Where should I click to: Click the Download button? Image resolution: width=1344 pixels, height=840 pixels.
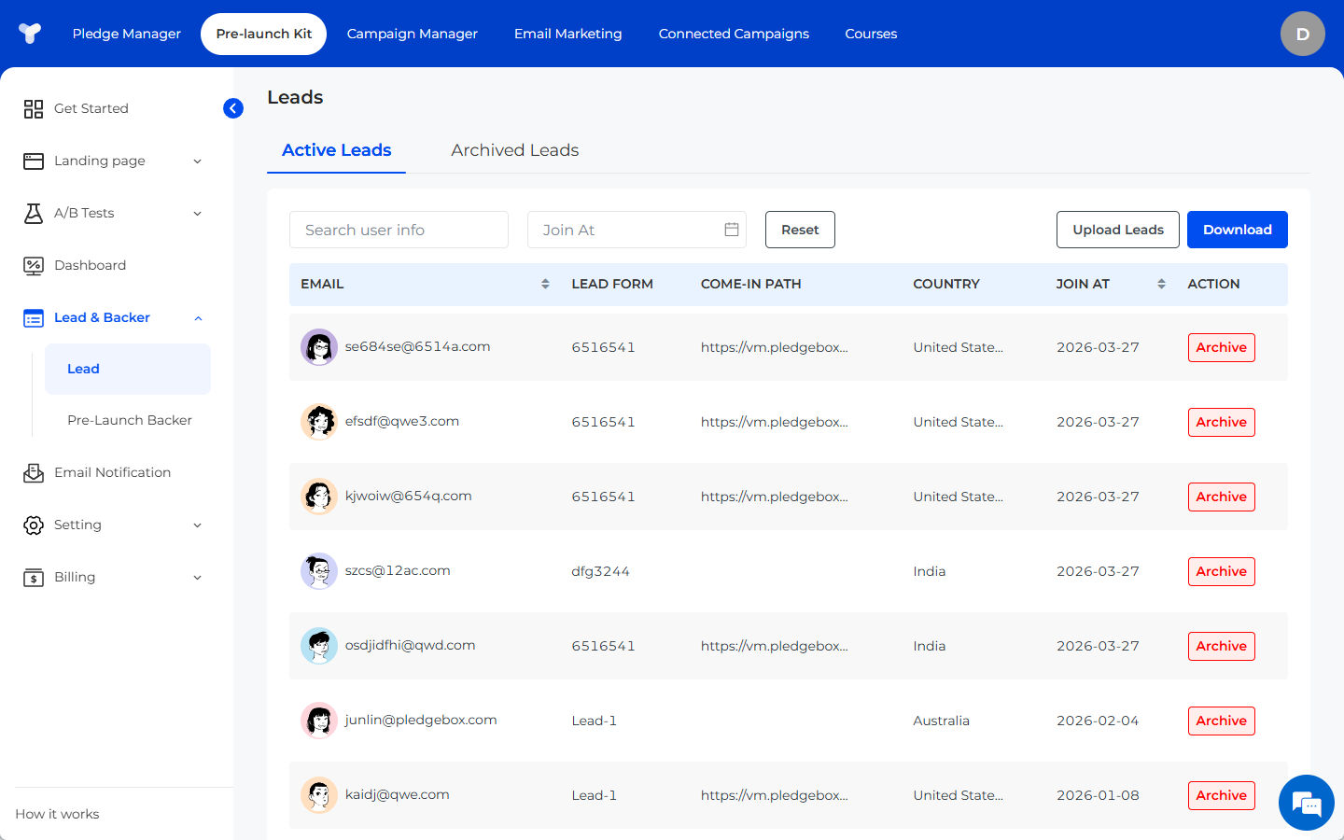coord(1237,230)
